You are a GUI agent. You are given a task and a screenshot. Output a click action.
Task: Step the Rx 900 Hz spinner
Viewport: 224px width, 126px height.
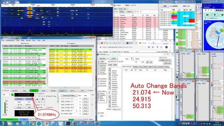point(44,102)
